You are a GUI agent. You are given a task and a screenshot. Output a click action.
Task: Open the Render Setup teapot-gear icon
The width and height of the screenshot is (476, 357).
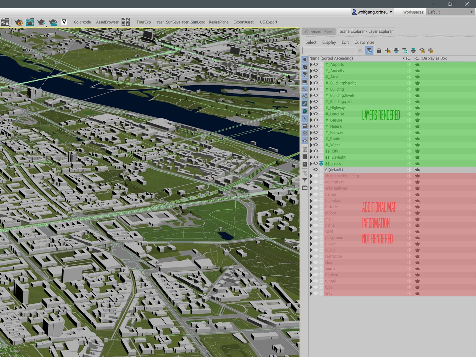tap(19, 22)
